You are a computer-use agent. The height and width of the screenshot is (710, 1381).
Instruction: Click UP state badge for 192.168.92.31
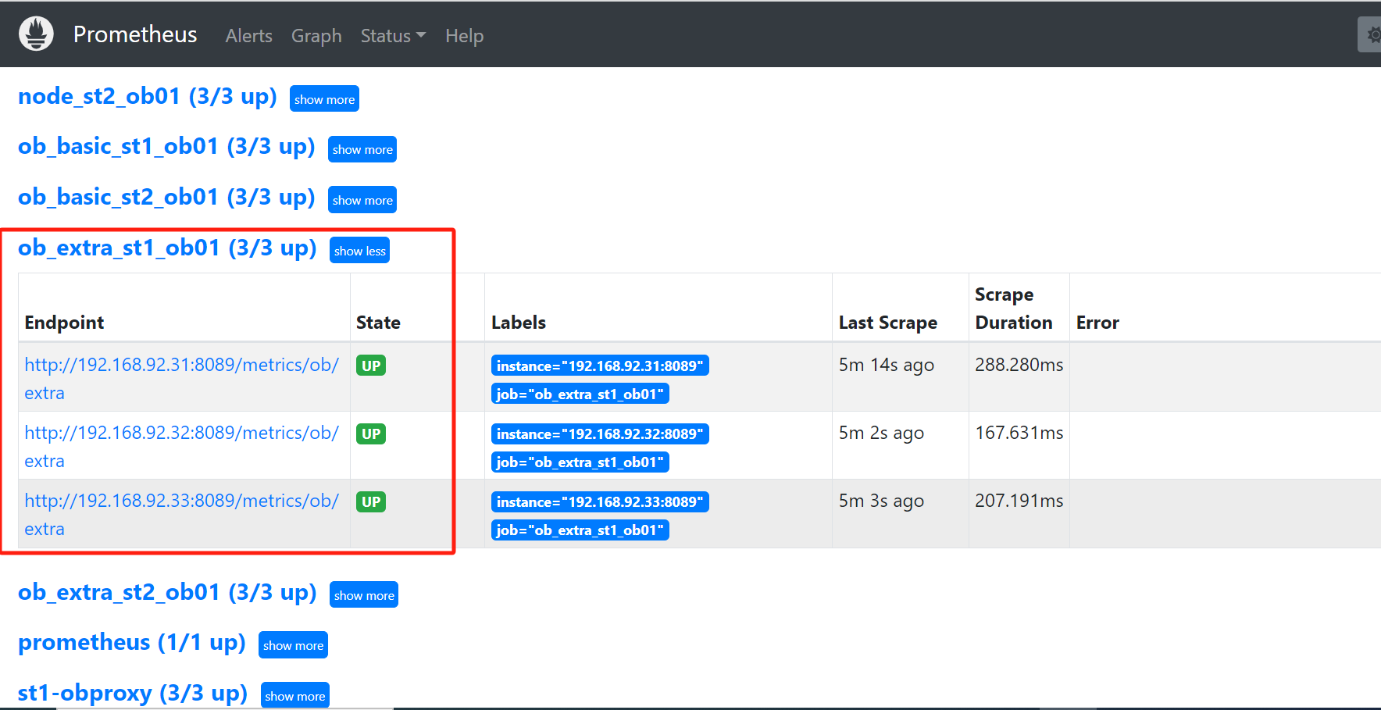click(371, 366)
